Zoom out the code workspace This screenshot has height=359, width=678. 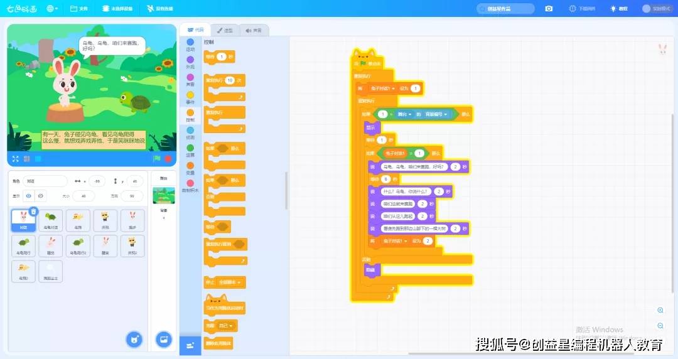tap(660, 325)
